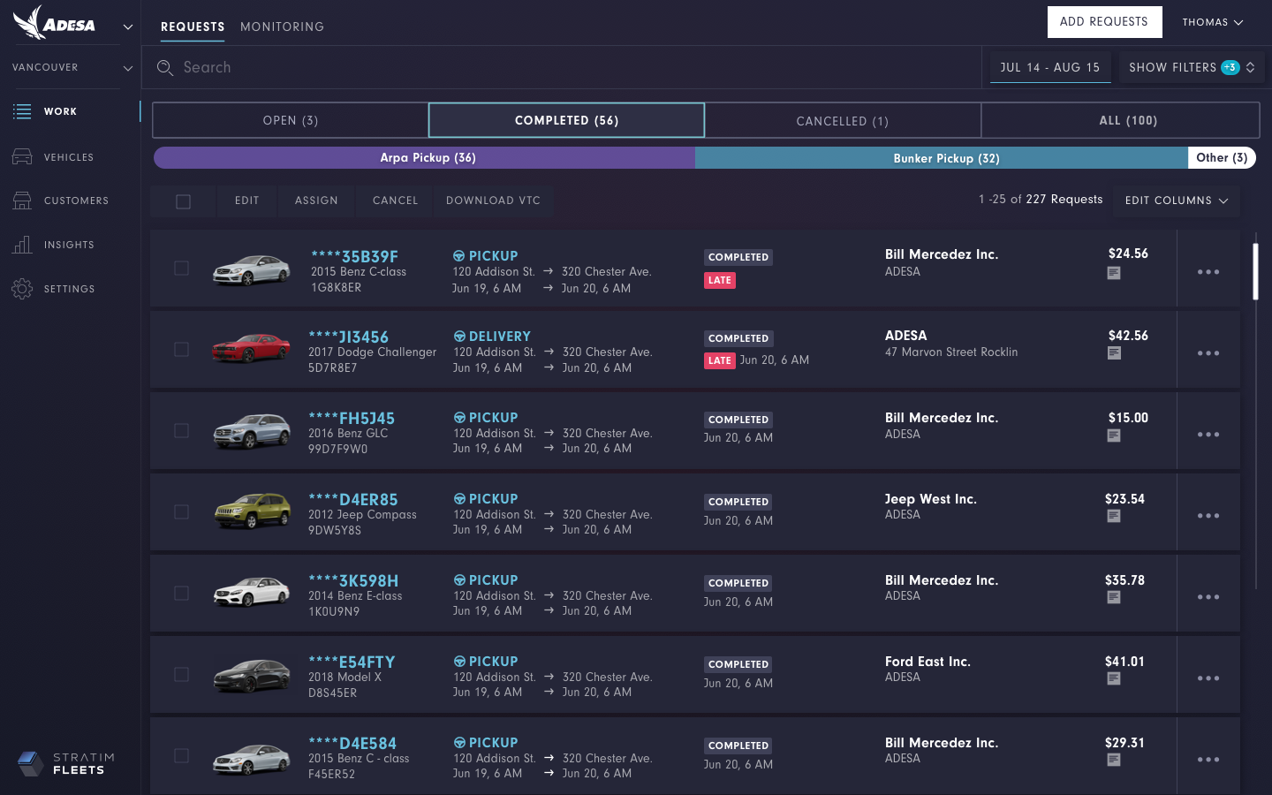Open request ****35B39F link

(354, 256)
